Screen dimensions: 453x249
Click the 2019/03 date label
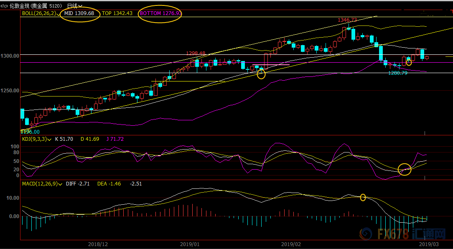[x=429, y=244]
